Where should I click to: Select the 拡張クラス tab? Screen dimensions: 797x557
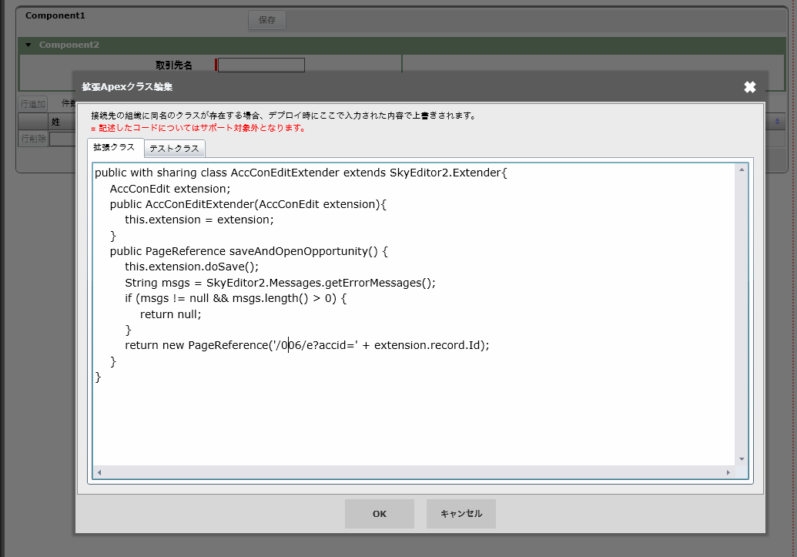(x=115, y=147)
